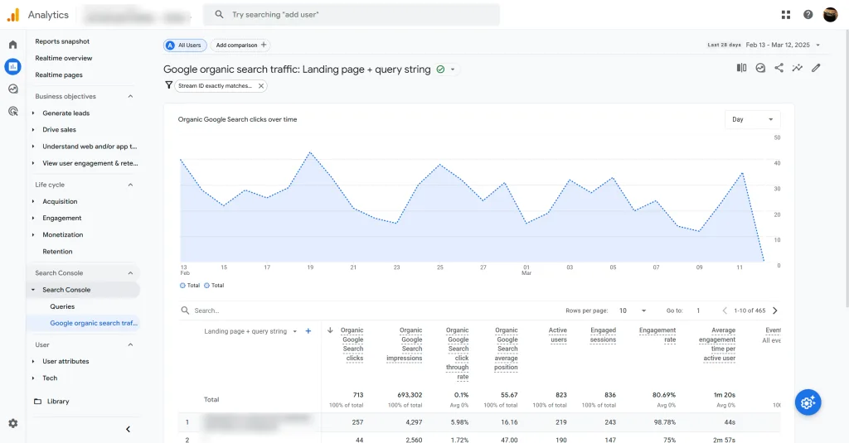849x443 pixels.
Task: Open Realtime pages
Action: pos(59,75)
